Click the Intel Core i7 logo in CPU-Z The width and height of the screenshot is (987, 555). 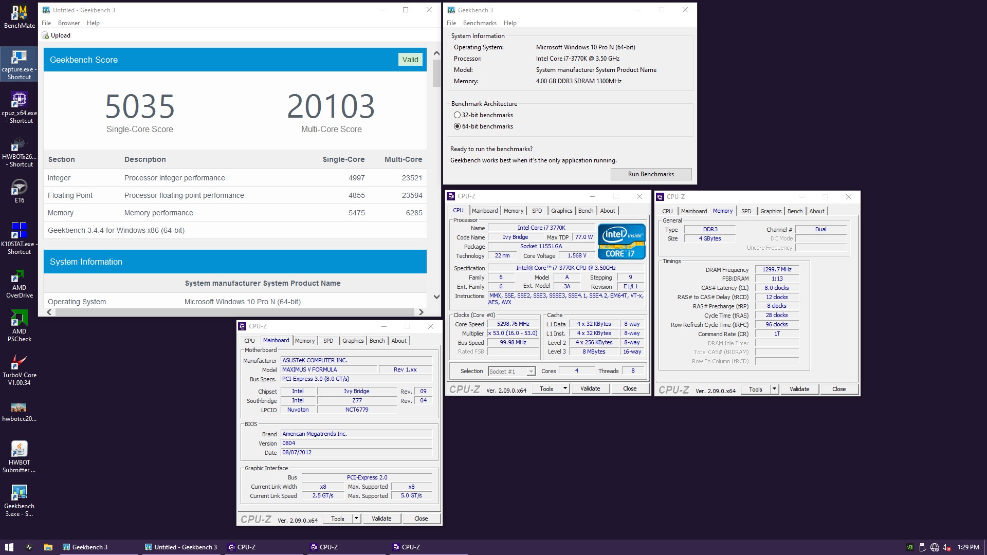click(x=622, y=241)
